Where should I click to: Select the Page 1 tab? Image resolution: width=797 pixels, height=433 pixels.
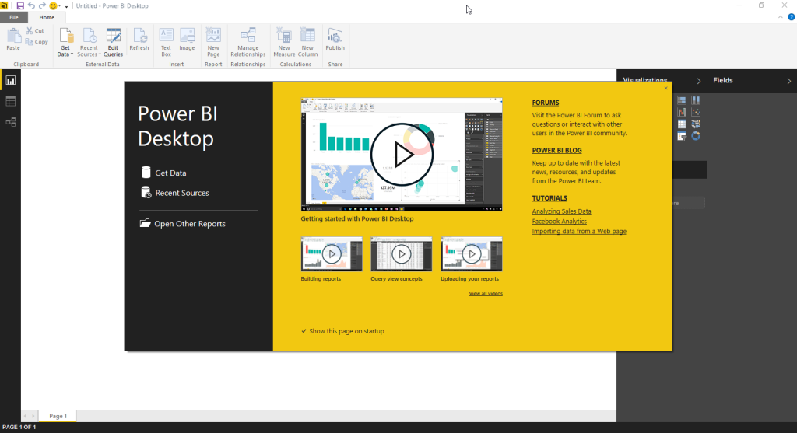[58, 416]
